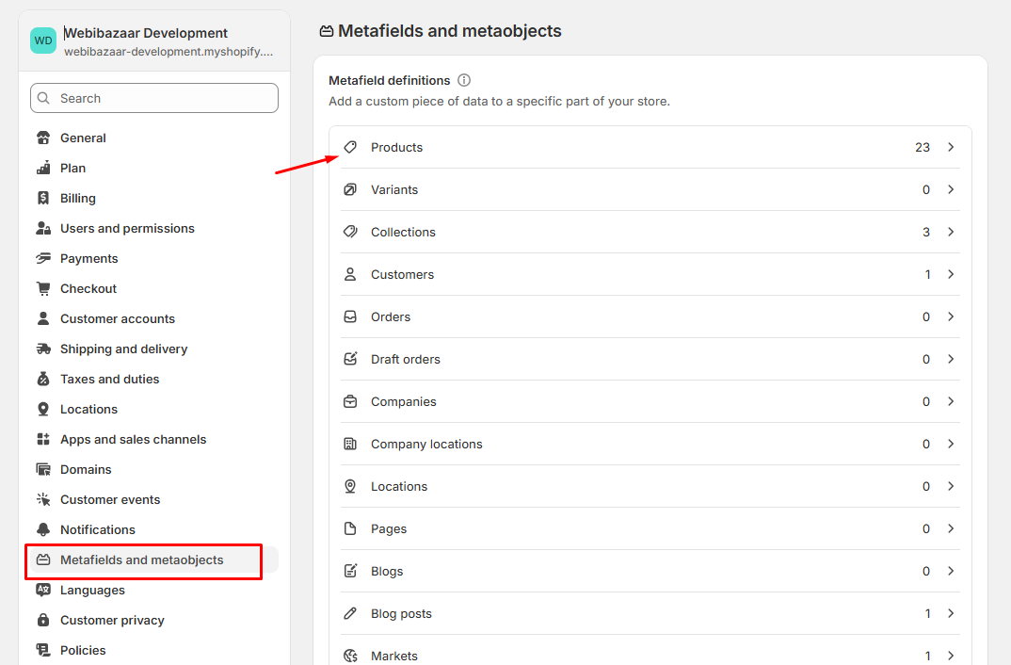Click the Products tag icon
This screenshot has width=1011, height=665.
(x=350, y=147)
